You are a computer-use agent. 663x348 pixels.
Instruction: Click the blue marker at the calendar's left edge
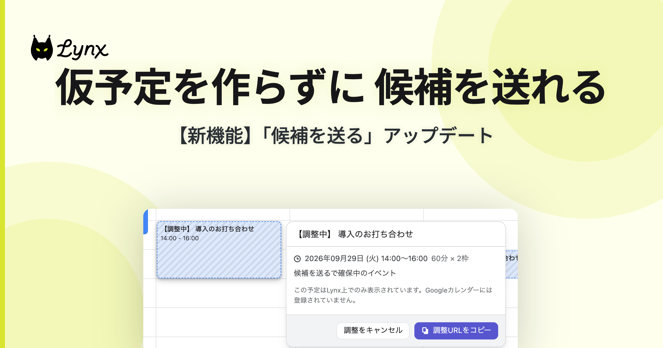[146, 222]
